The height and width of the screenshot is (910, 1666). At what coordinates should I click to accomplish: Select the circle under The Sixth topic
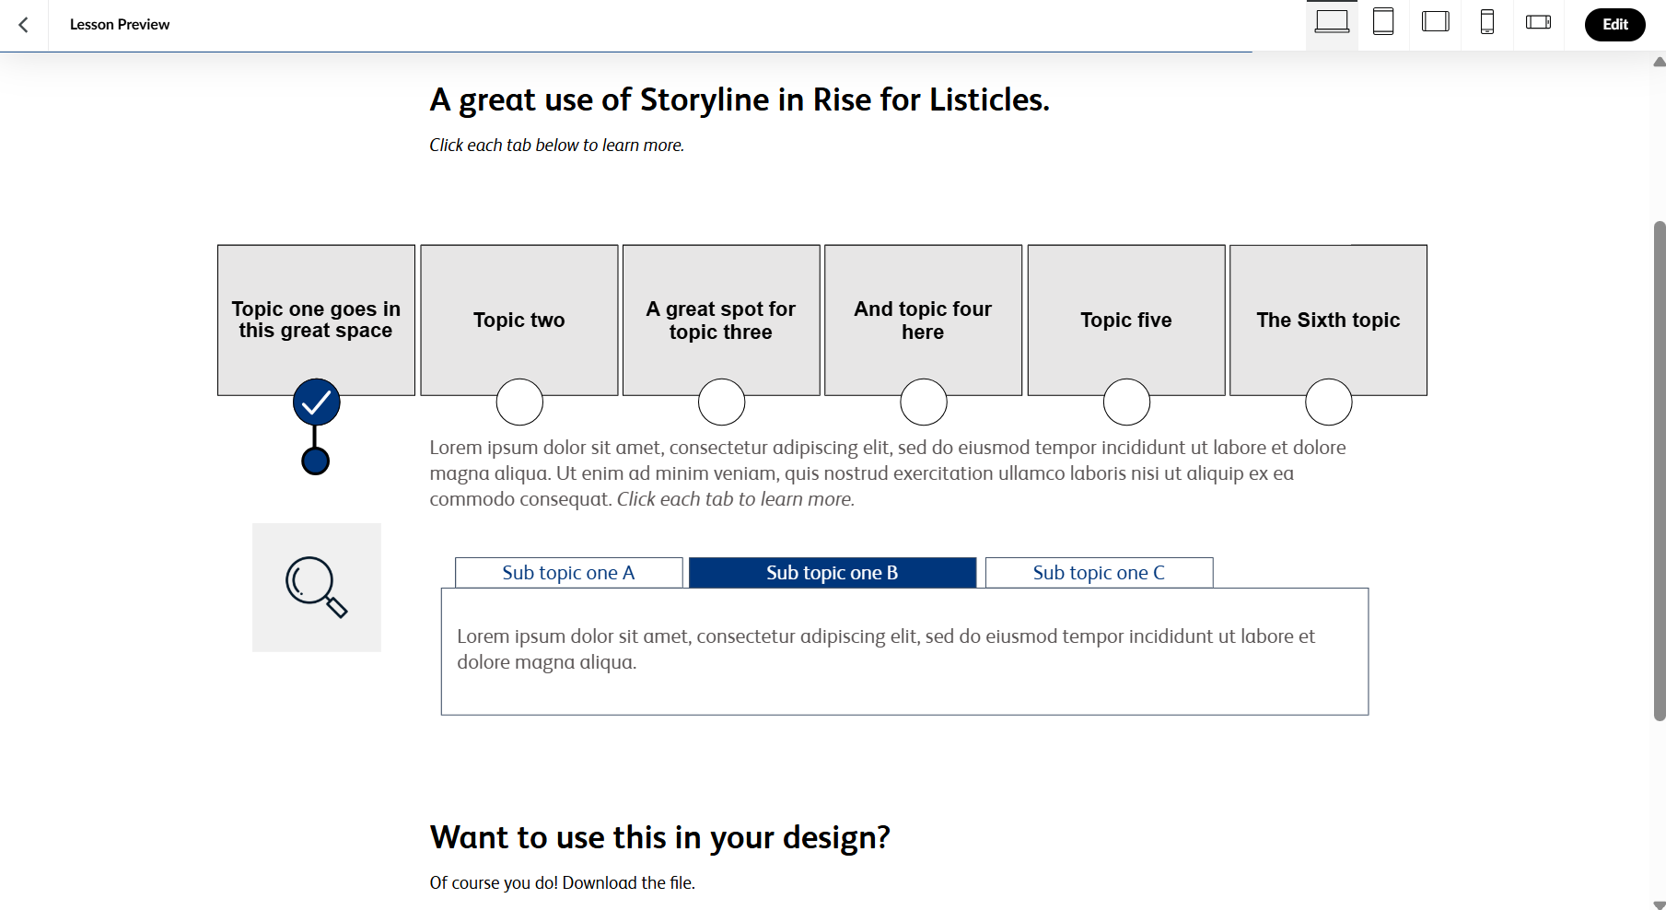tap(1328, 401)
